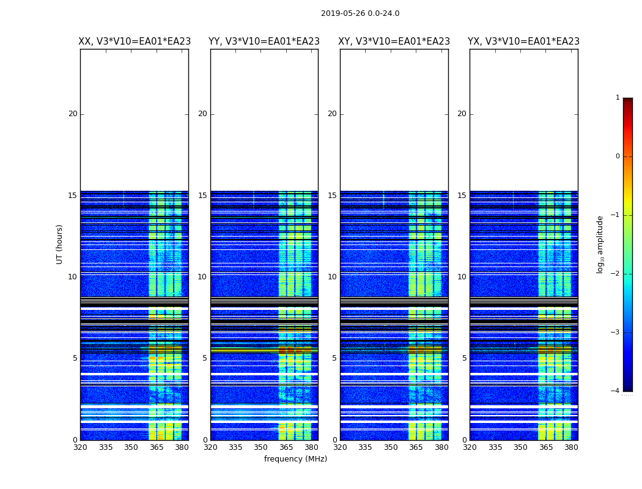The height and width of the screenshot is (489, 642).
Task: Click the 10 hour tick on the YX plot
Action: (x=462, y=277)
